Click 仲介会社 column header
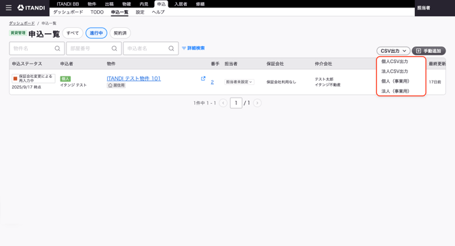The image size is (455, 246). 323,64
